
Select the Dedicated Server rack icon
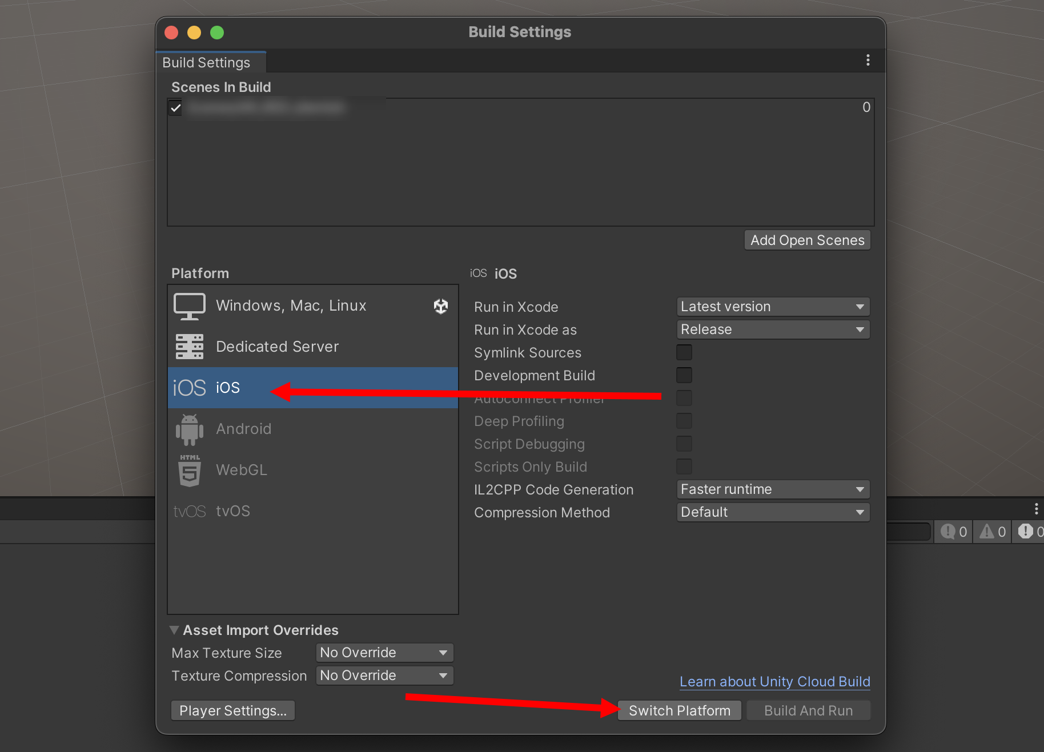pyautogui.click(x=190, y=347)
